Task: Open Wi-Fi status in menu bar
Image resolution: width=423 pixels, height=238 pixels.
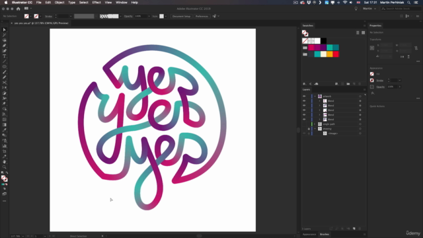Action: [345, 3]
